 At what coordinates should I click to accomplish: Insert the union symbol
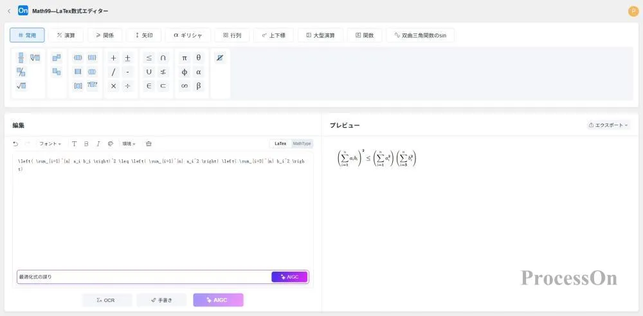pyautogui.click(x=149, y=72)
